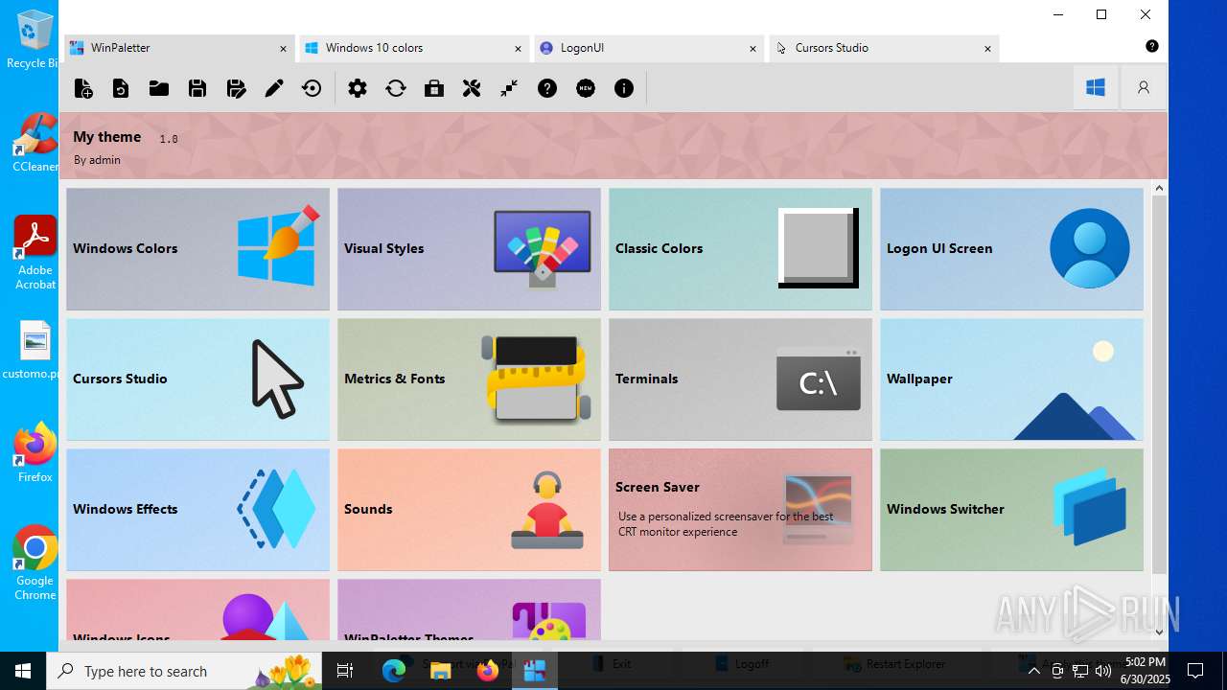Click the Save As icon with pencil
The image size is (1227, 690).
pos(236,88)
